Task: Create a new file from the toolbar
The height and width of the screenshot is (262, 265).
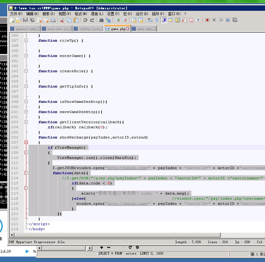Action: 12,20
